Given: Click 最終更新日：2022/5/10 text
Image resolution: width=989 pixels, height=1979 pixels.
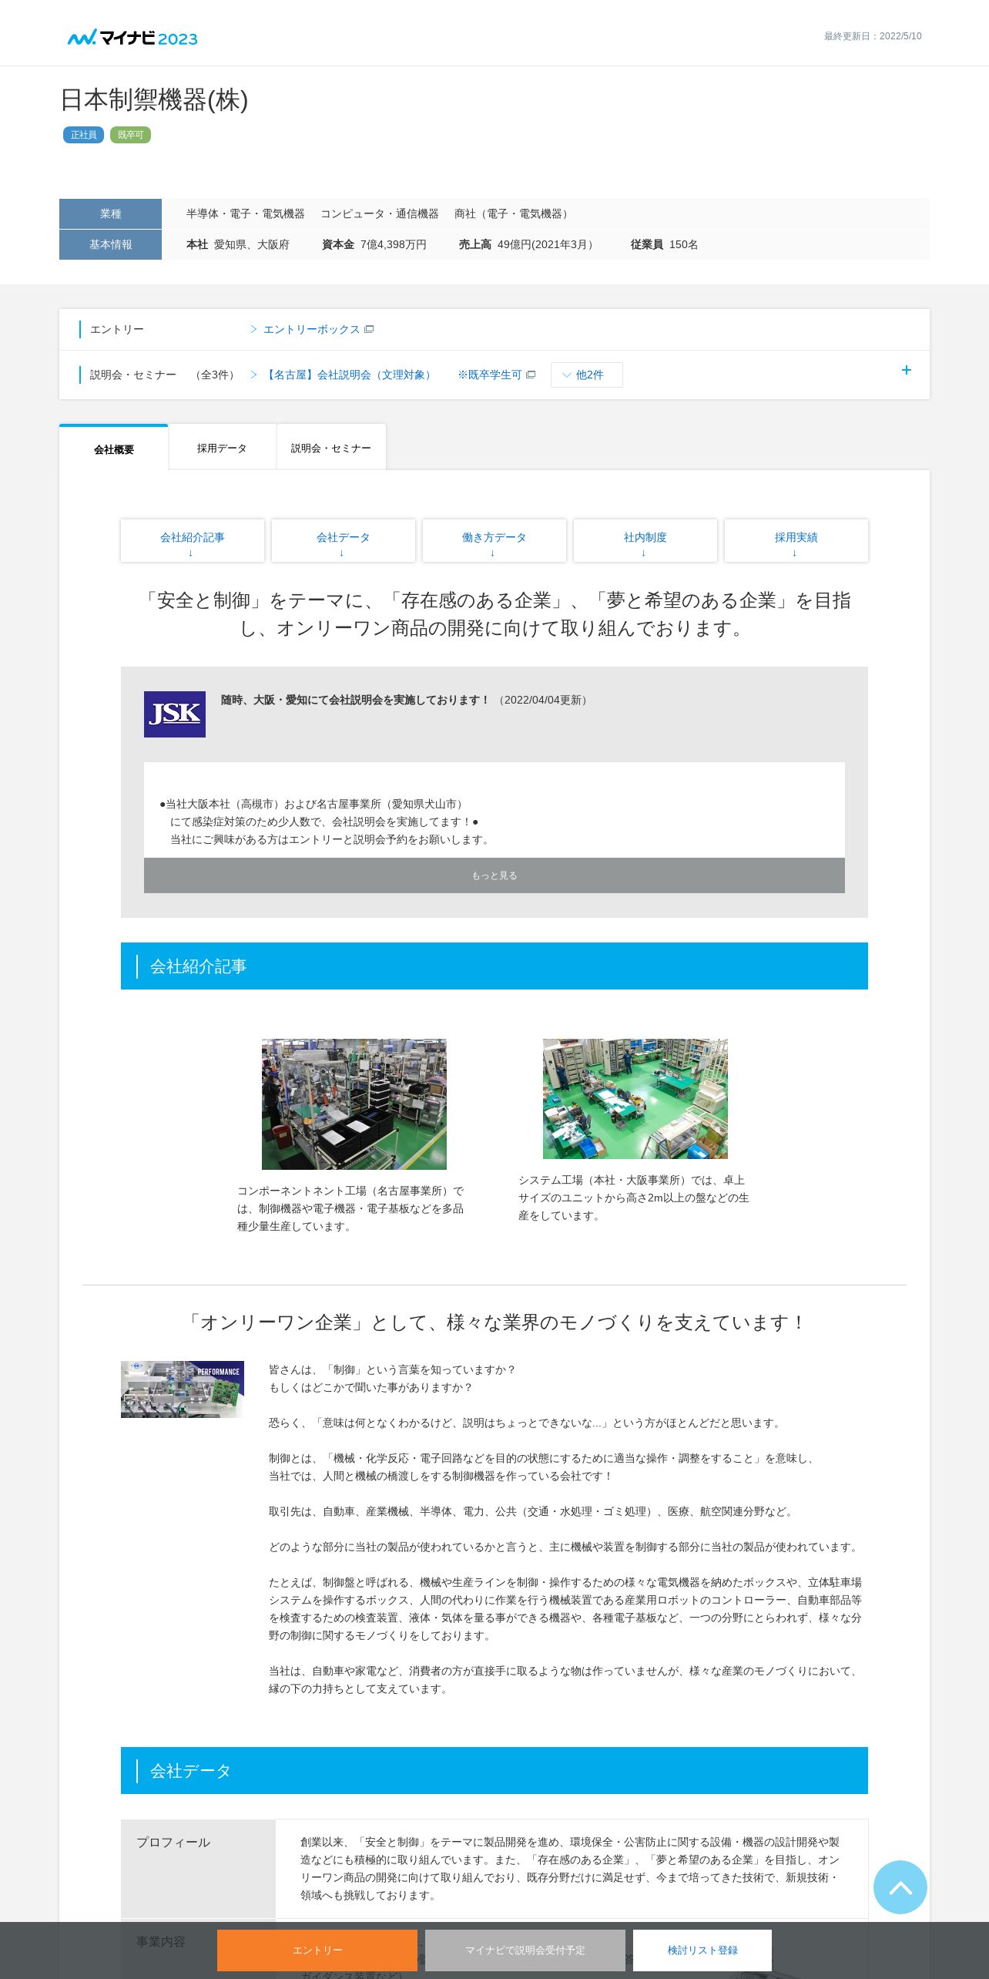Looking at the screenshot, I should 873,36.
